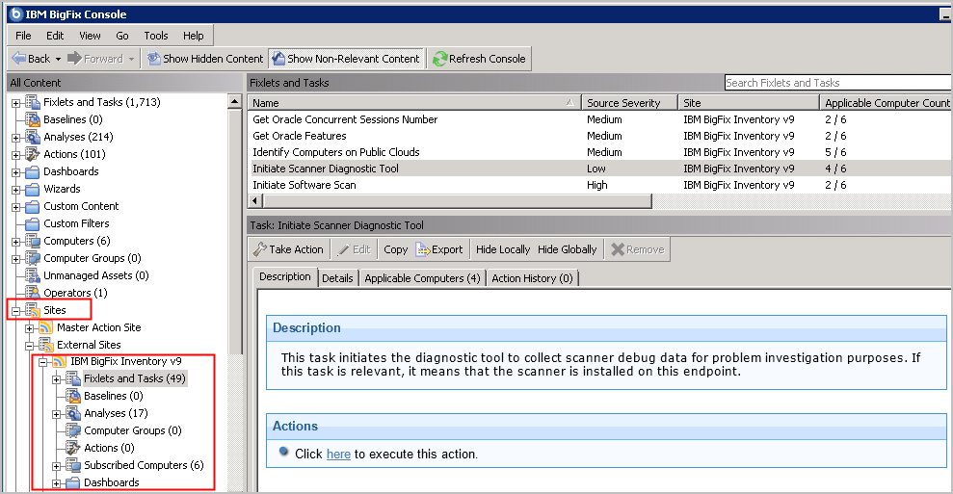
Task: Switch to Applicable Computers (4) tab
Action: pos(421,278)
